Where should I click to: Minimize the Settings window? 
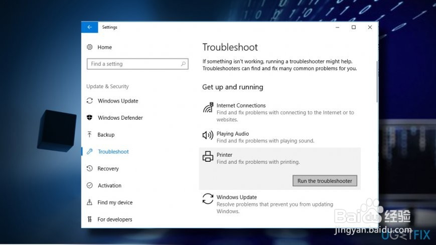click(337, 27)
